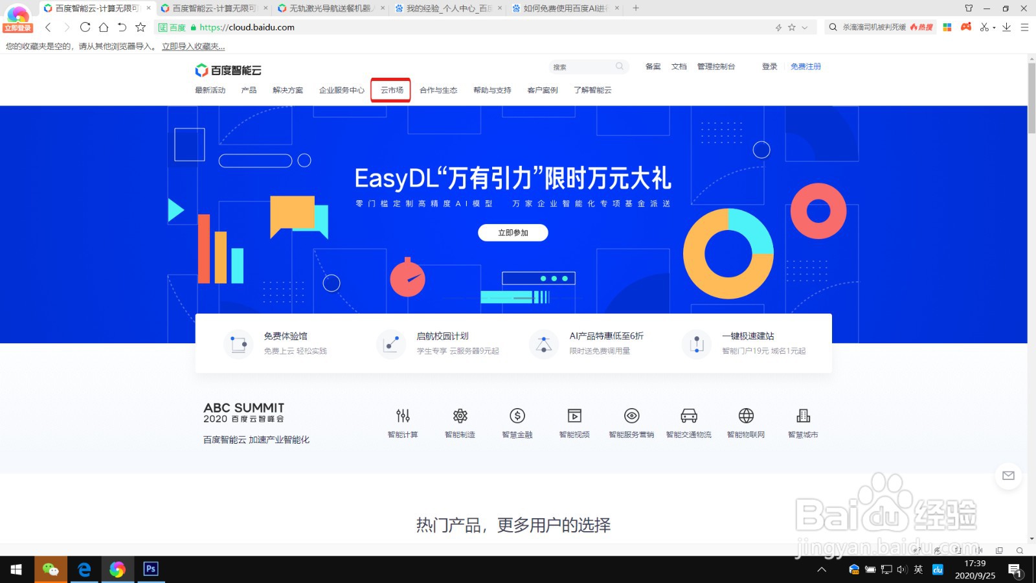Viewport: 1036px width, 583px height.
Task: Open the 智能视频 play icon
Action: click(574, 415)
